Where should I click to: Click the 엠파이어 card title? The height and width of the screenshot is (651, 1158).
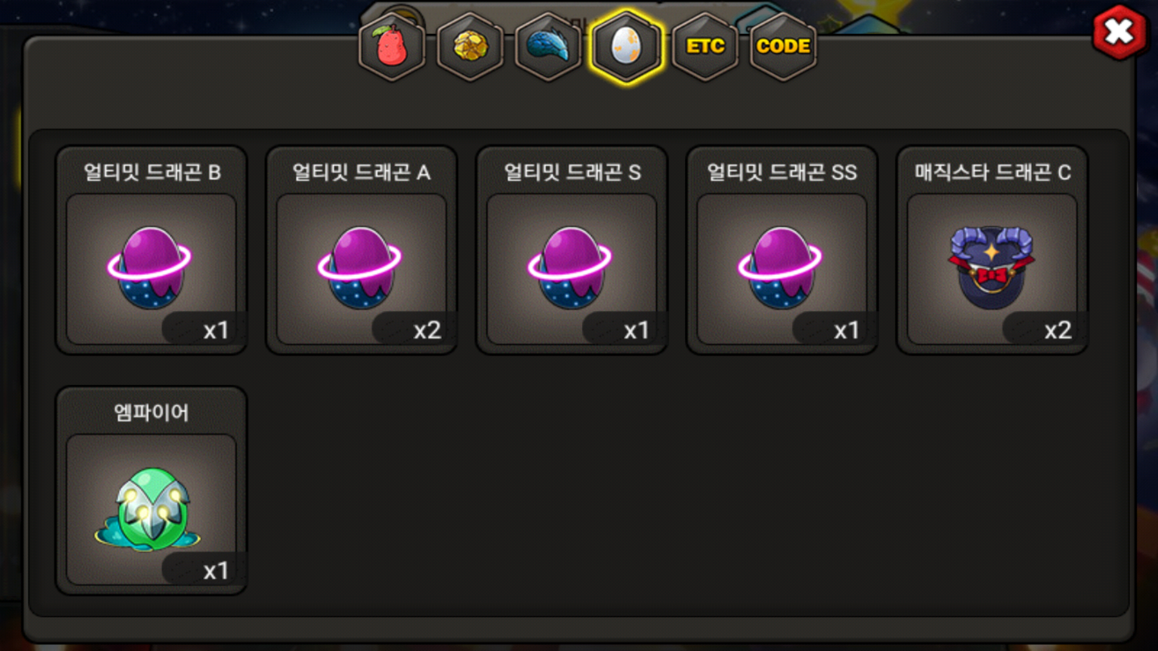(151, 412)
